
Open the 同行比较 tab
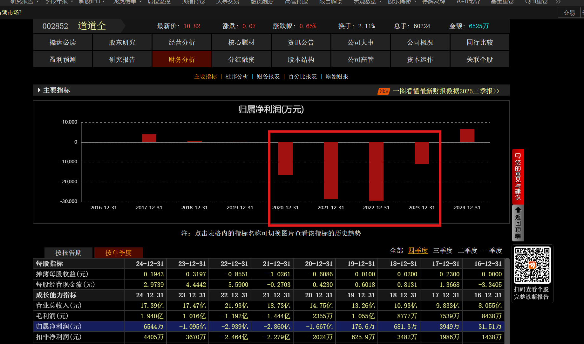pos(480,42)
